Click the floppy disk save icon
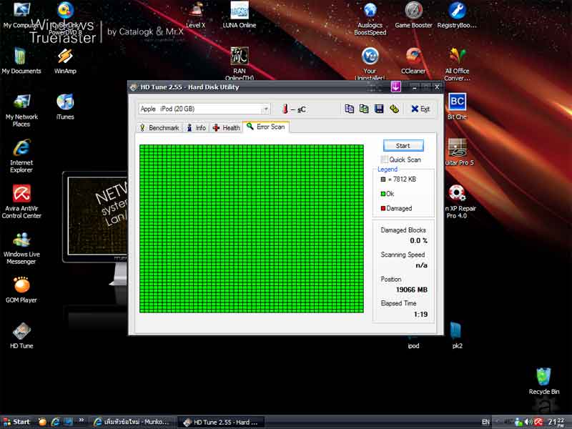572x429 pixels. [379, 109]
